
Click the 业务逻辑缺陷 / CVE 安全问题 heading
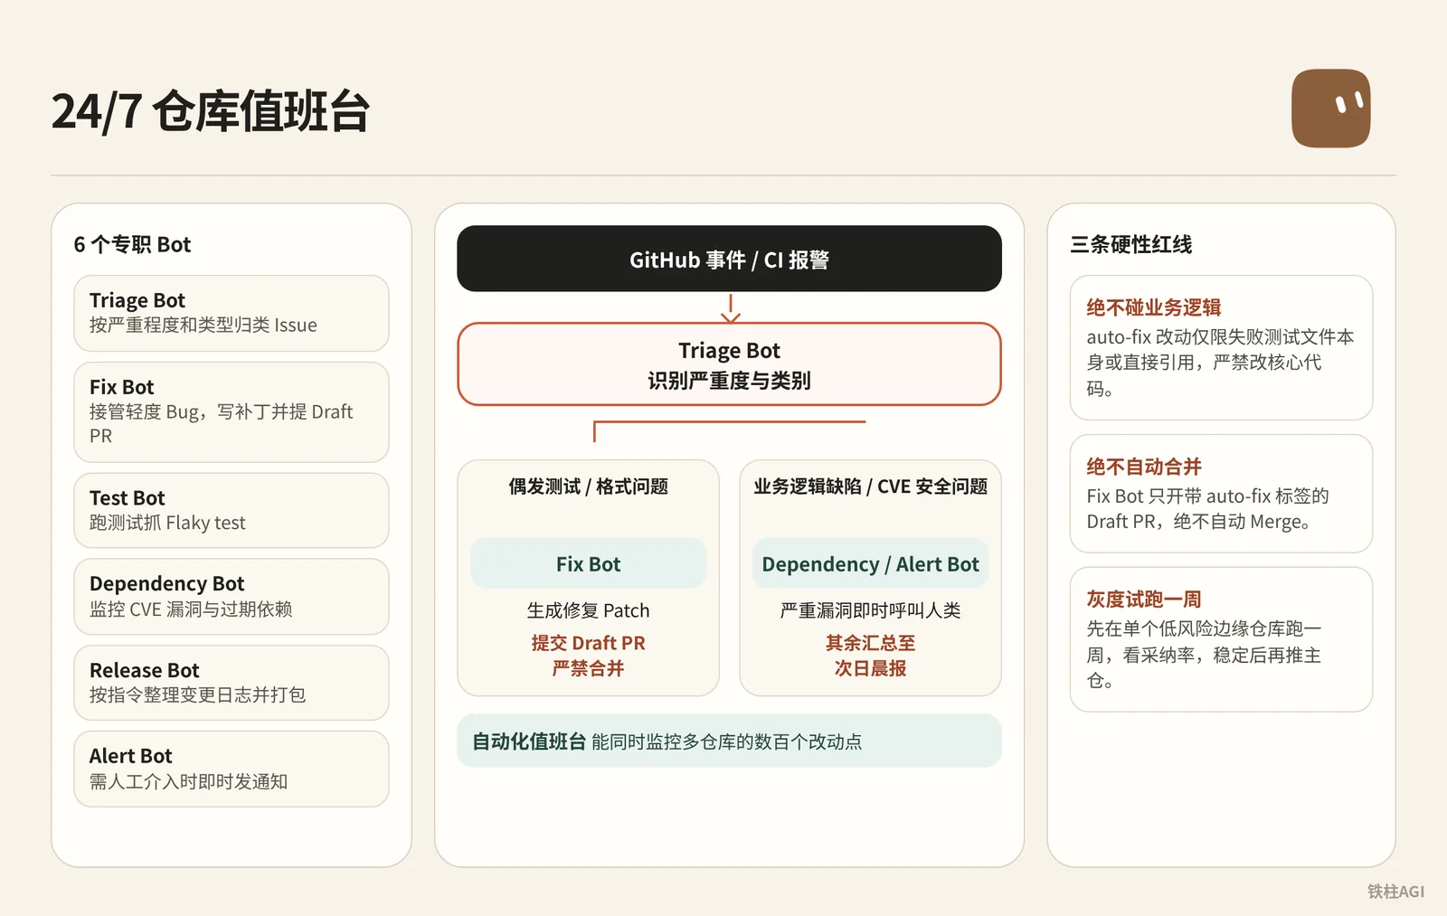[x=870, y=486]
